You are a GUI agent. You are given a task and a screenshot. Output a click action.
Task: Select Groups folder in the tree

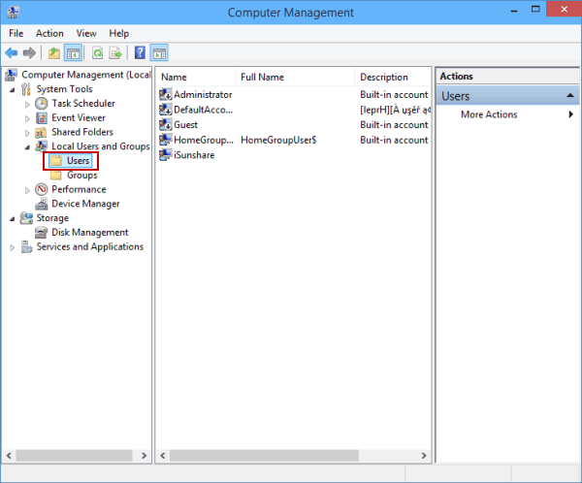click(81, 176)
